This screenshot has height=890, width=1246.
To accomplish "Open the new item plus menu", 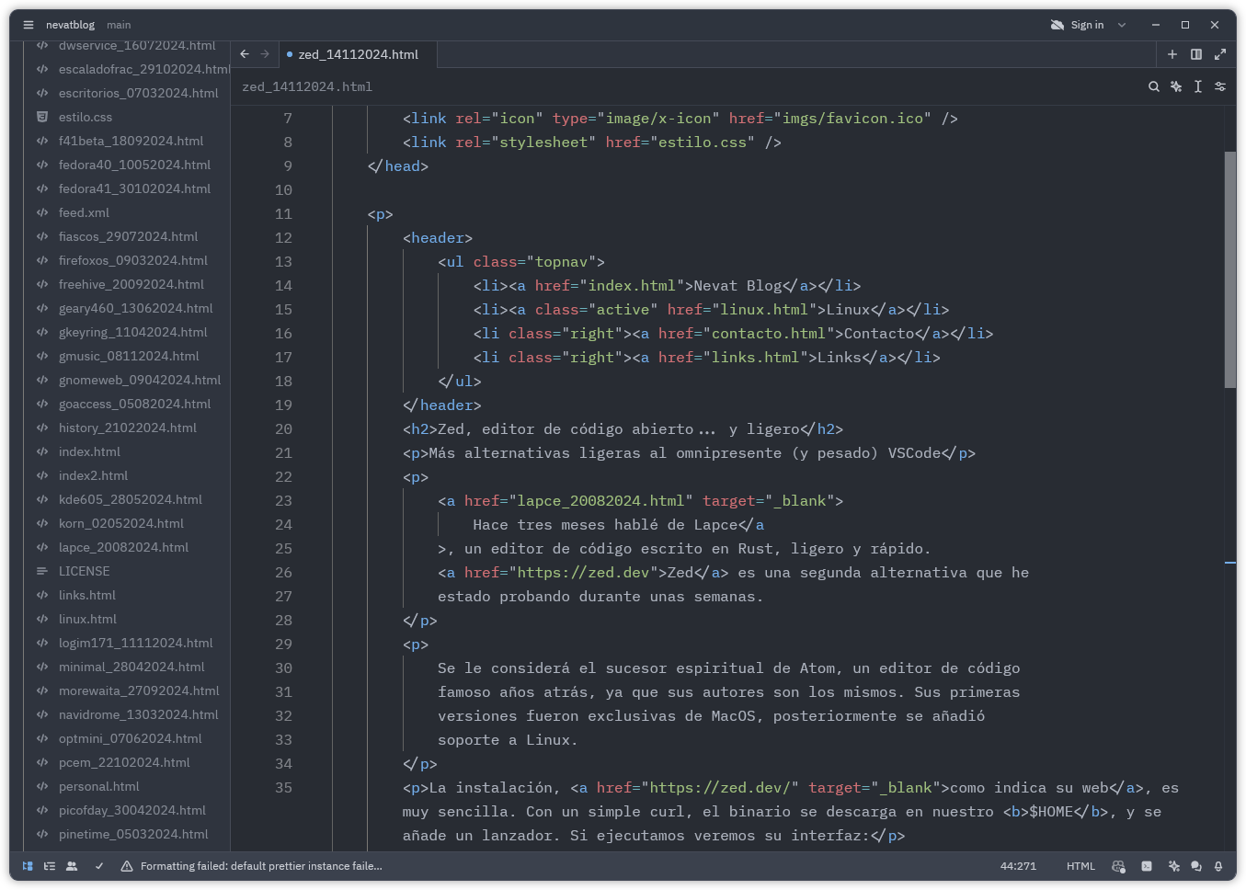I will tap(1172, 54).
